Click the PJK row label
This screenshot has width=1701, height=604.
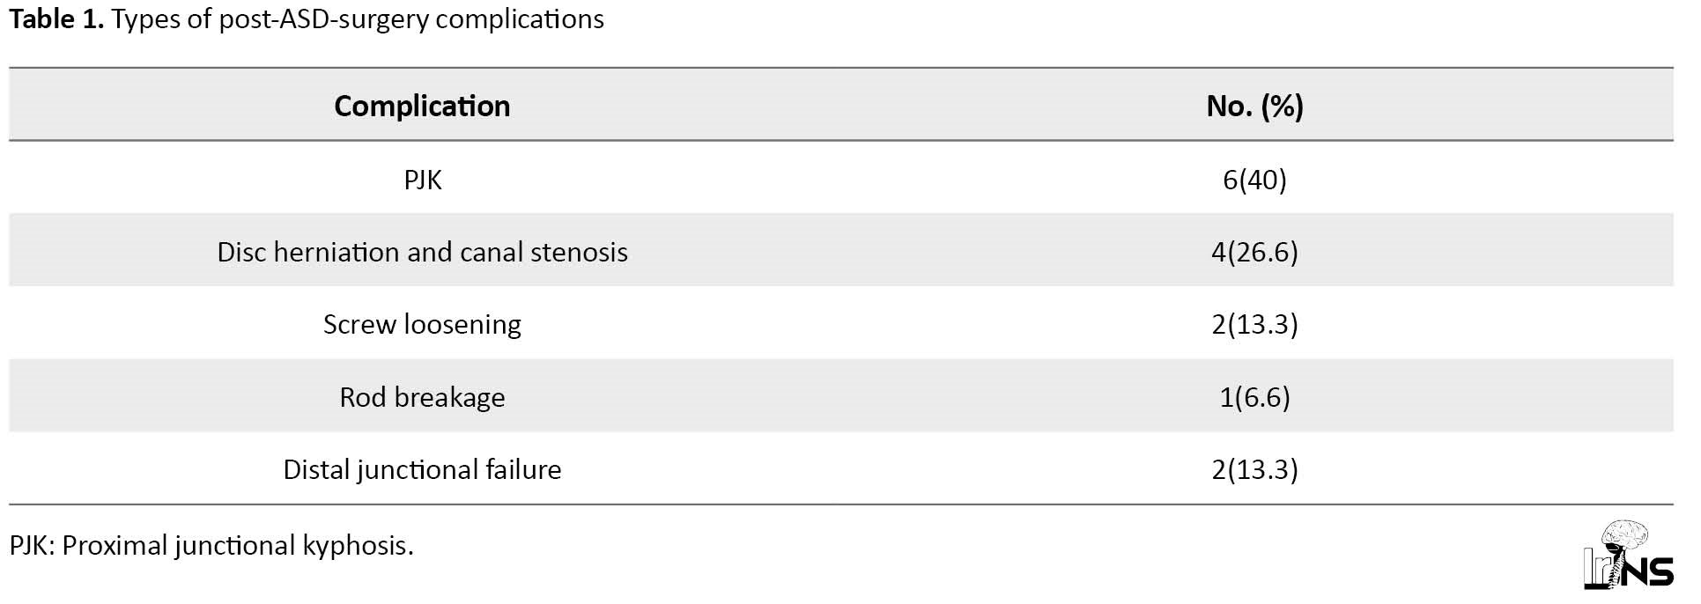pyautogui.click(x=422, y=180)
